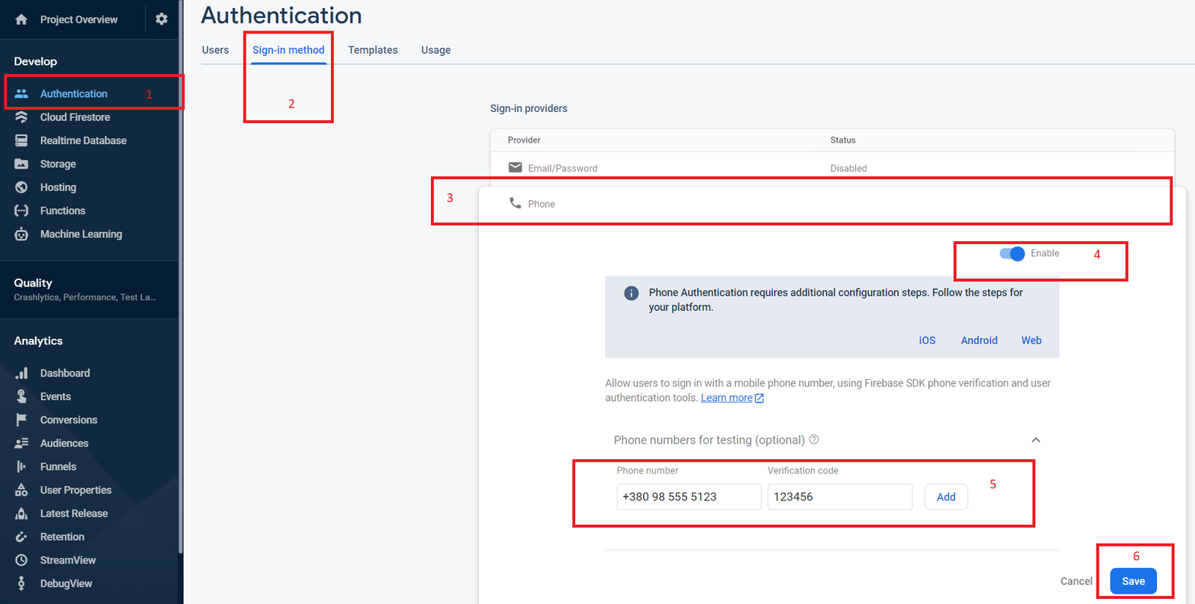Click the Latest Release icon

21,514
